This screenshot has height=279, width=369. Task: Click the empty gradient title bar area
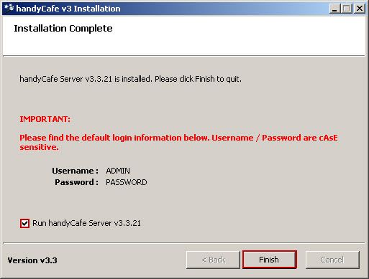pos(224,9)
